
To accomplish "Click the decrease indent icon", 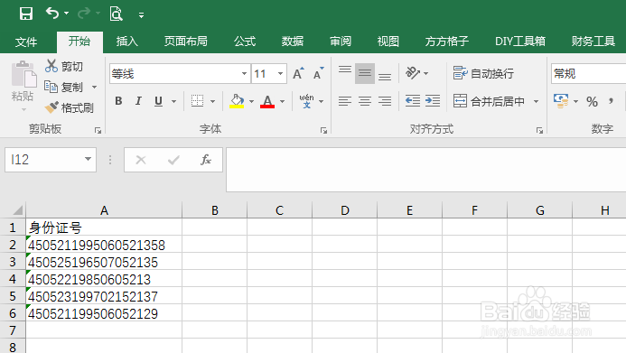I will (x=413, y=101).
